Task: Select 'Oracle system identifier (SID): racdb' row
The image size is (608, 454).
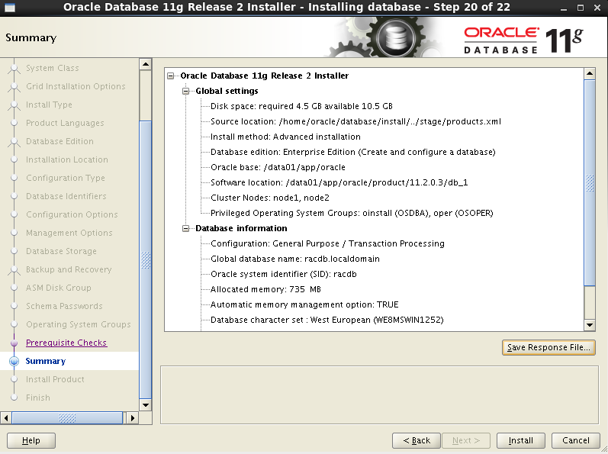Action: 284,274
